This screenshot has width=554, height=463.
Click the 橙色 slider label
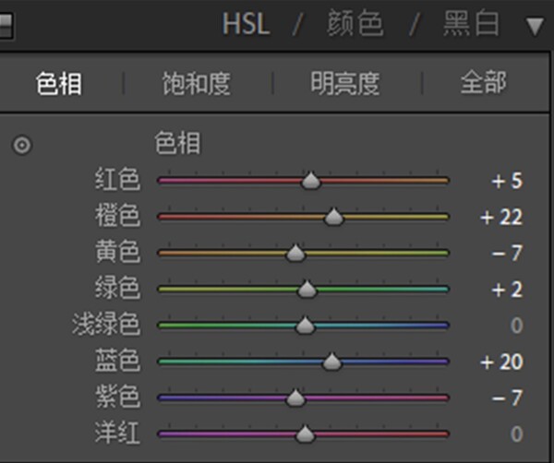pyautogui.click(x=117, y=216)
